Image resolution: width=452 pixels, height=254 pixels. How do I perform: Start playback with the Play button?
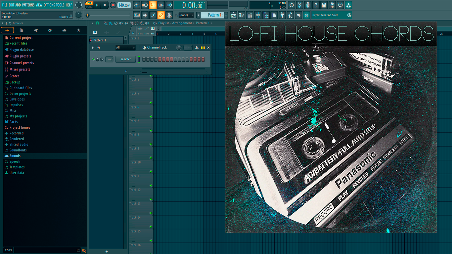[97, 5]
